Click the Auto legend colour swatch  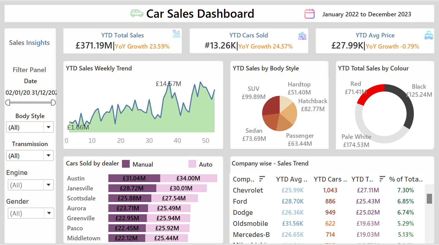coord(192,164)
